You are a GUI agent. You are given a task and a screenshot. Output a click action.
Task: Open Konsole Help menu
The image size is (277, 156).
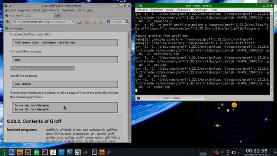tap(214, 10)
